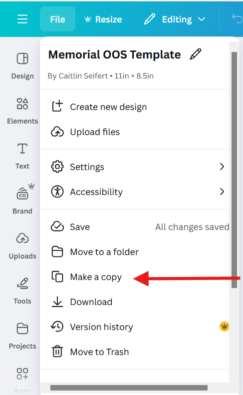
Task: Click Save in the File menu
Action: (134, 226)
